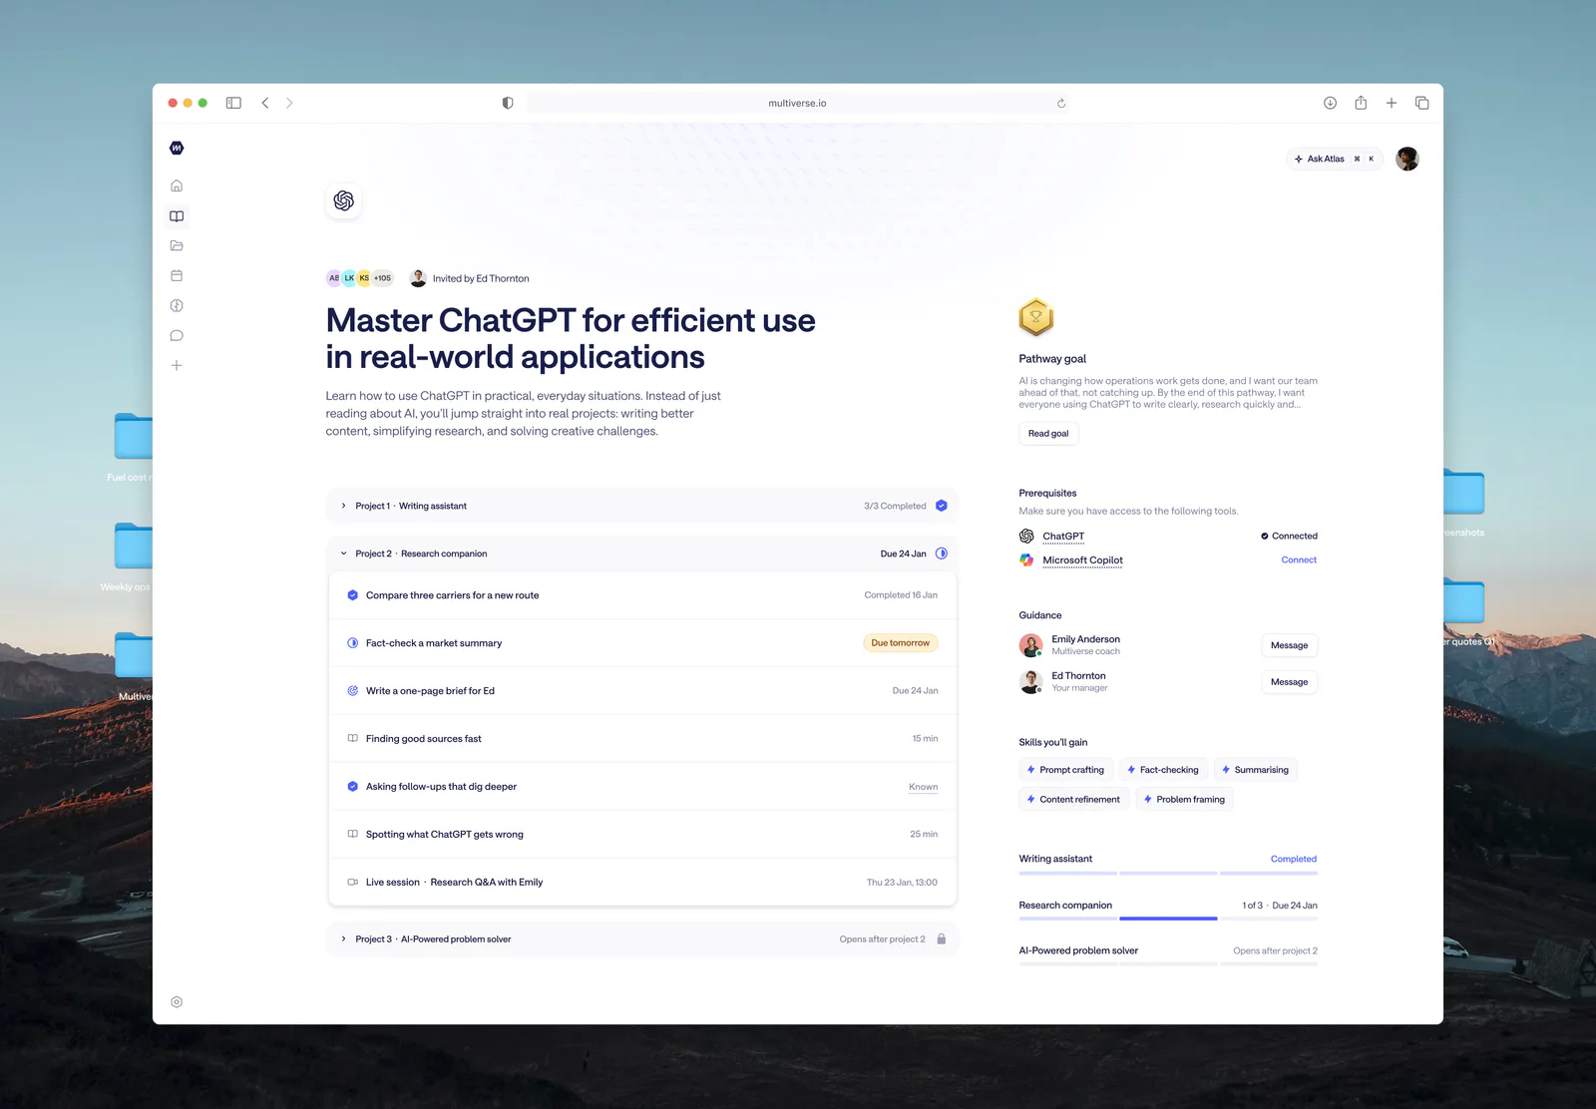Viewport: 1596px width, 1109px height.
Task: Connect Microsoft Copilot
Action: coord(1299,560)
